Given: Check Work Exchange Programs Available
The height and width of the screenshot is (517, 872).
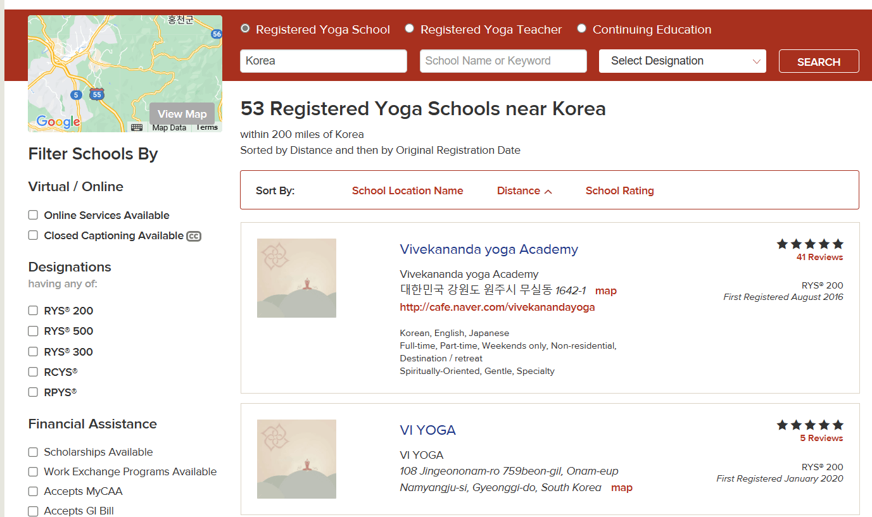Looking at the screenshot, I should 33,471.
